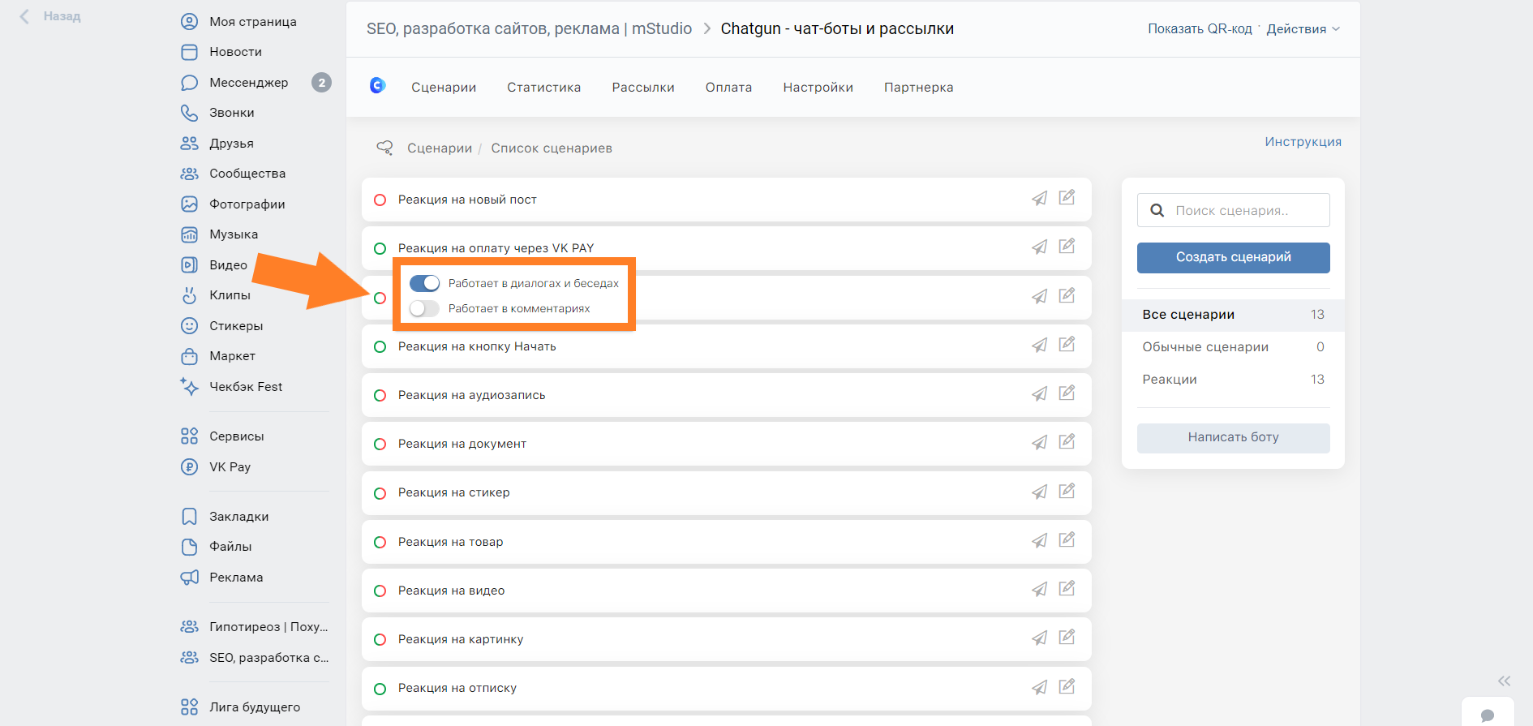Toggle status circle of Реакция на стикер
Image resolution: width=1533 pixels, height=726 pixels.
pos(380,493)
